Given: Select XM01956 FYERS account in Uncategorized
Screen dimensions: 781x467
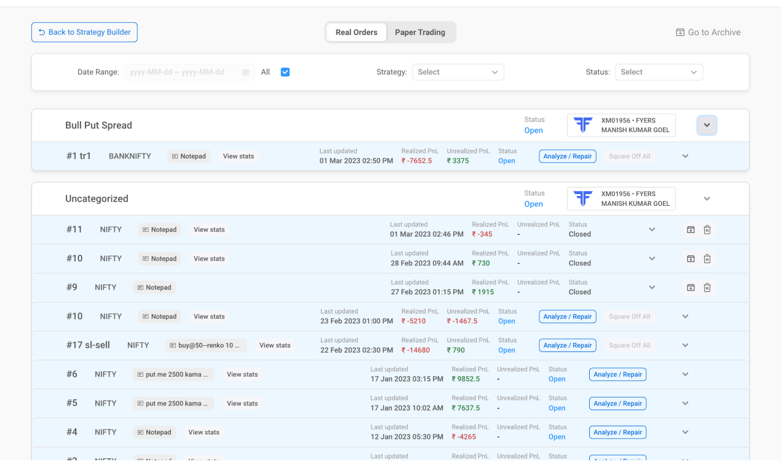Looking at the screenshot, I should [x=621, y=198].
